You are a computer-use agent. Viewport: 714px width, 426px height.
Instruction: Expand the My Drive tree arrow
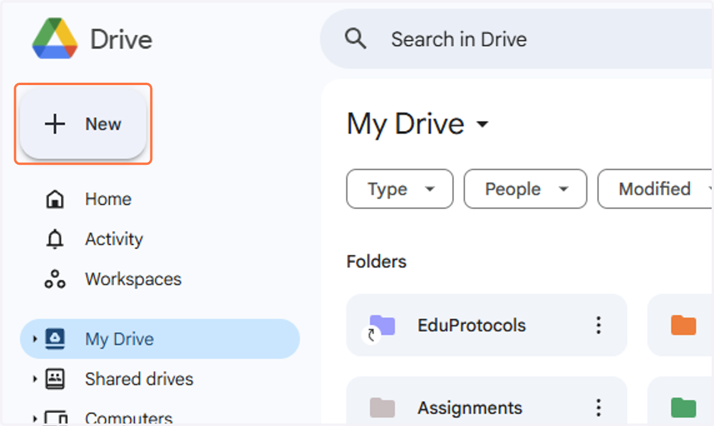point(35,339)
